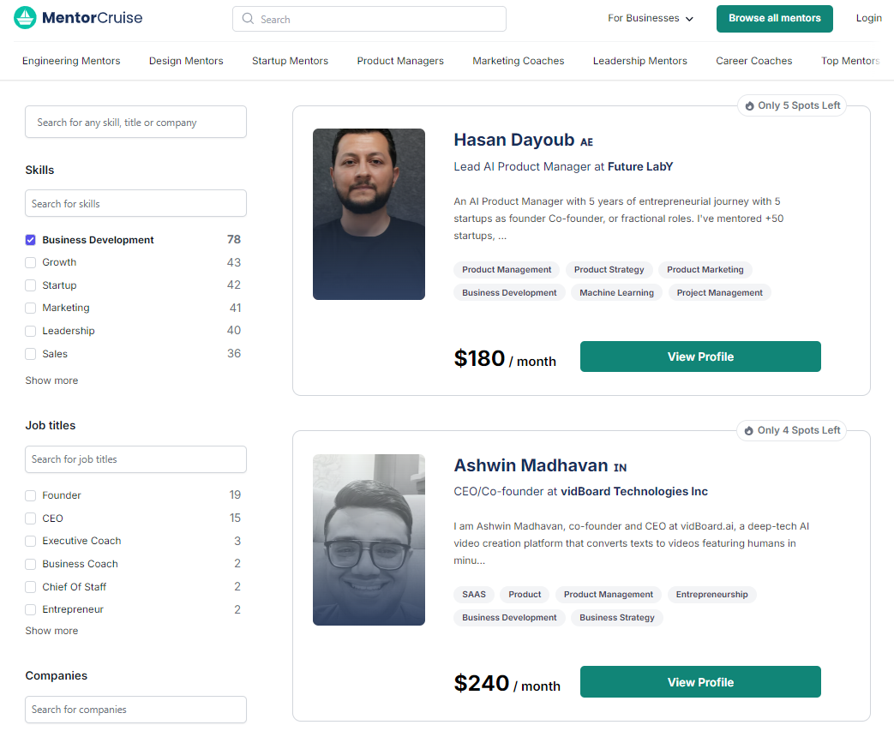Click the Only 5 Spots Left badge
This screenshot has height=731, width=894.
pyautogui.click(x=792, y=105)
